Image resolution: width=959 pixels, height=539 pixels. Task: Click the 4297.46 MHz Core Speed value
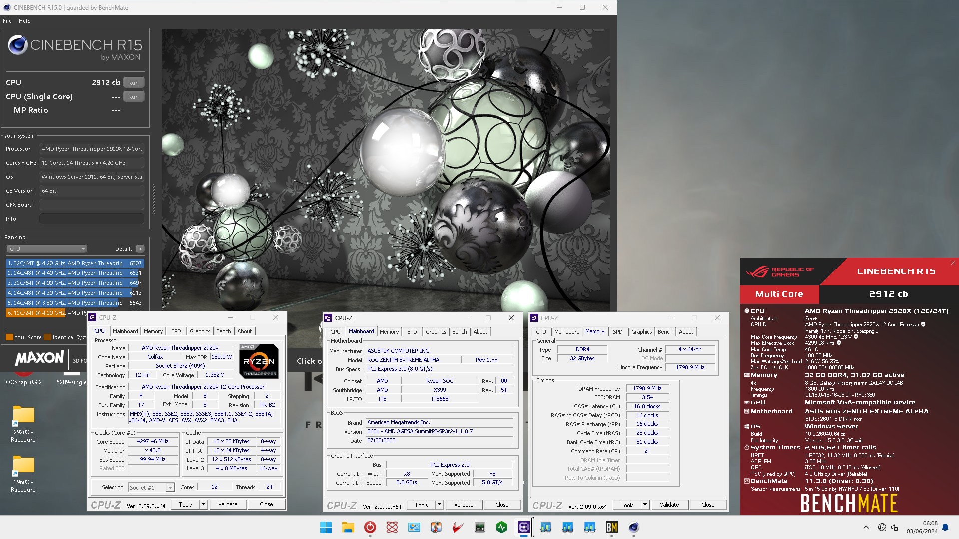(153, 441)
